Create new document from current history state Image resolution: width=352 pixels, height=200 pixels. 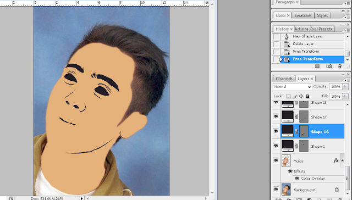coord(317,66)
